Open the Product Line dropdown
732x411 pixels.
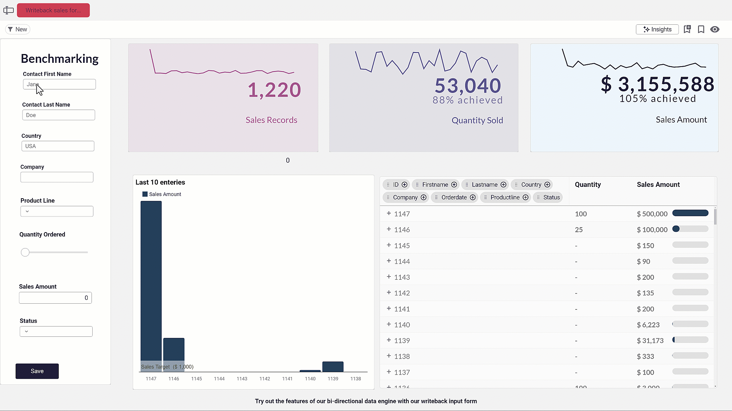click(x=57, y=211)
